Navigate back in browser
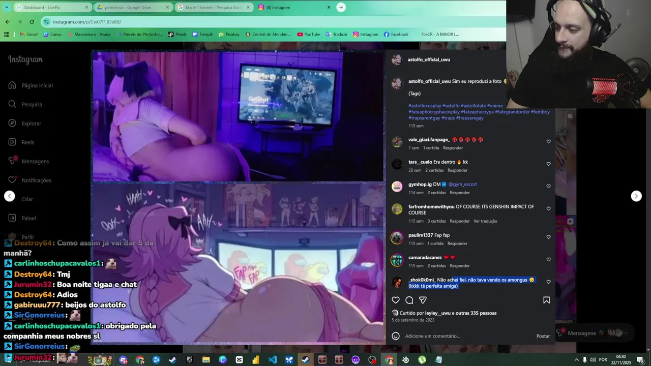This screenshot has height=366, width=651. [7, 22]
